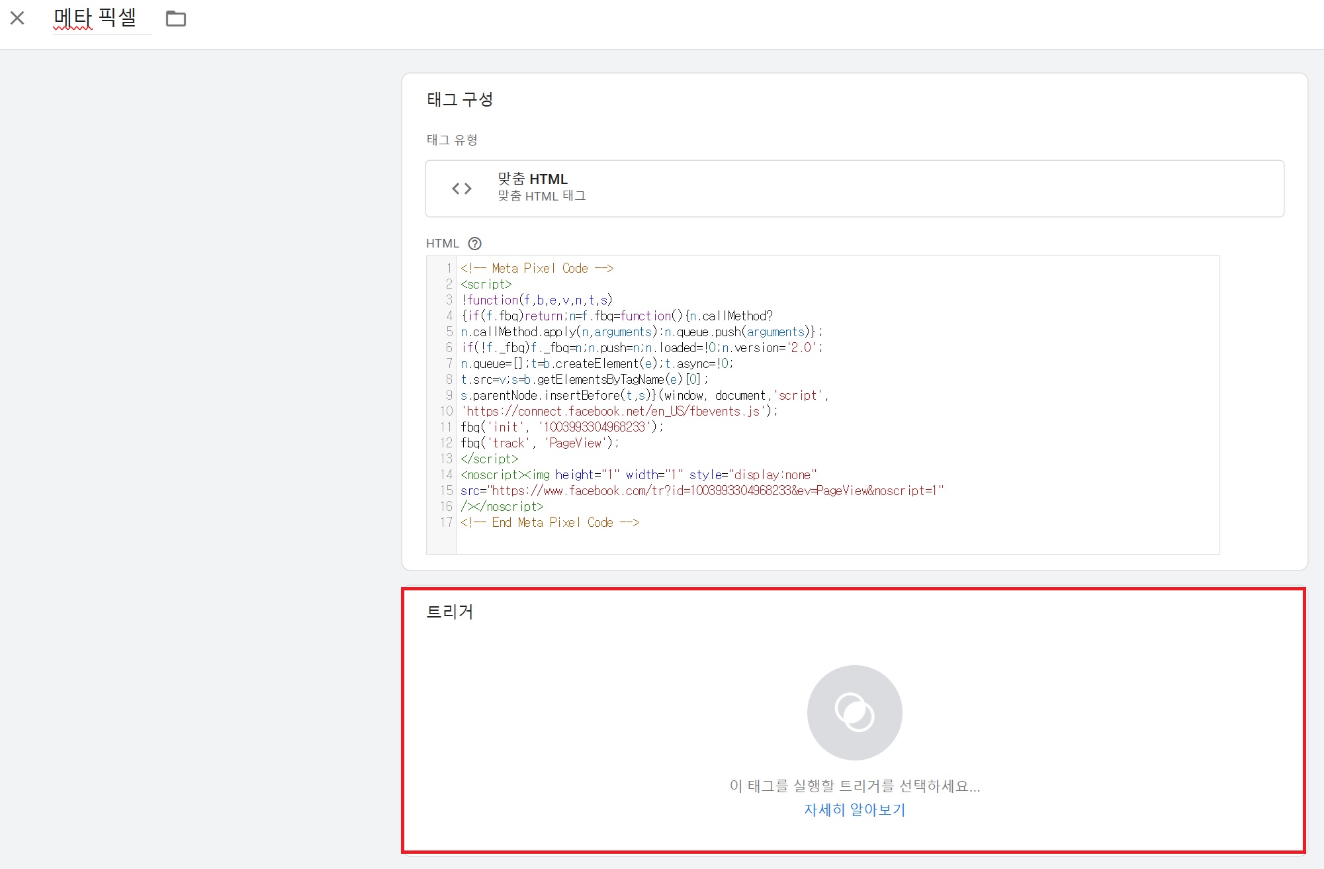Click line number 17 in code gutter
Screen dimensions: 1324x869
coord(447,522)
